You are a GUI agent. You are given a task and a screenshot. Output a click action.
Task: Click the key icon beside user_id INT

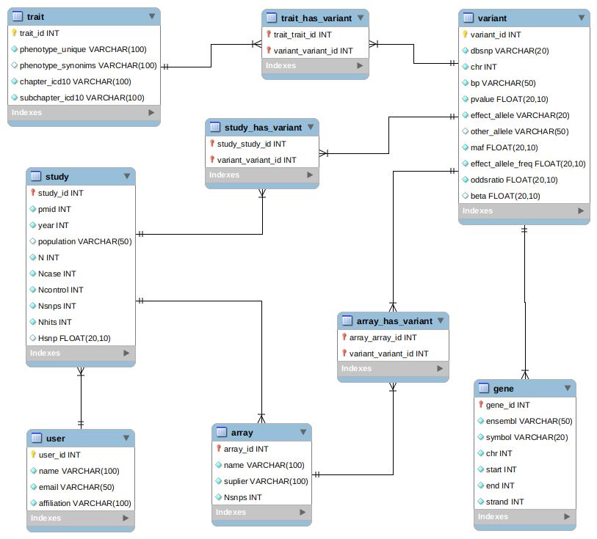coord(33,455)
